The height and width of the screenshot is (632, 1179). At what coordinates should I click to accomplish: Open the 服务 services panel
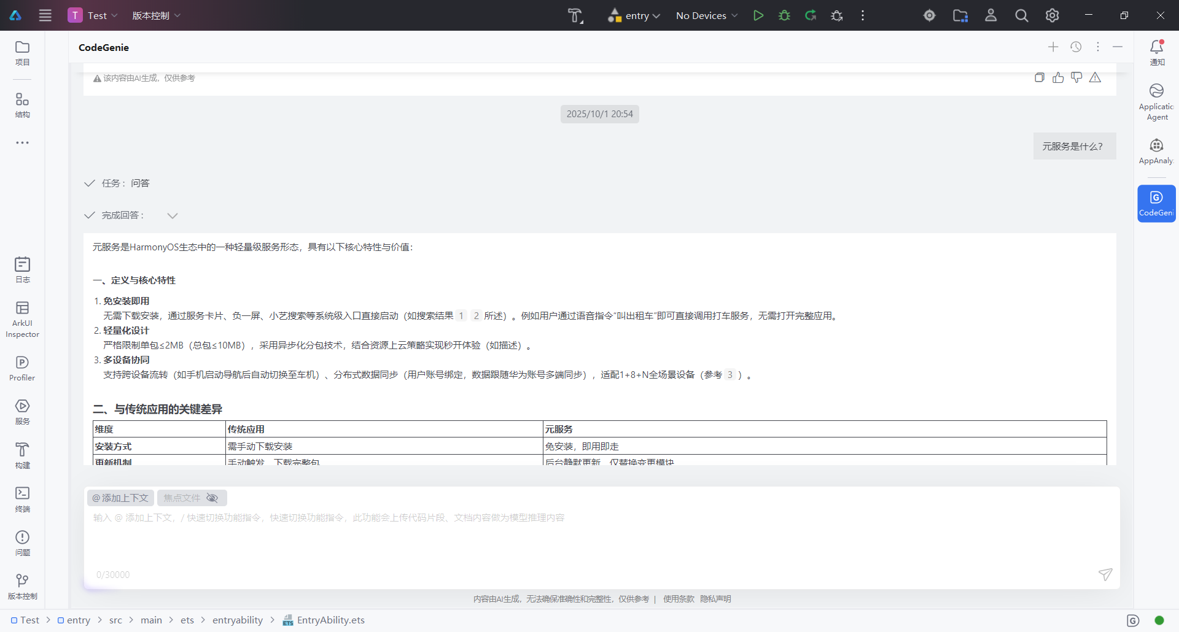(23, 412)
